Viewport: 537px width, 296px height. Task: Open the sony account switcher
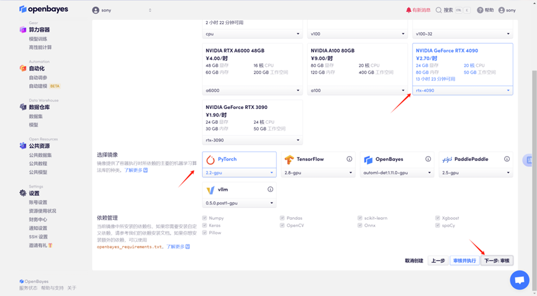click(x=122, y=11)
